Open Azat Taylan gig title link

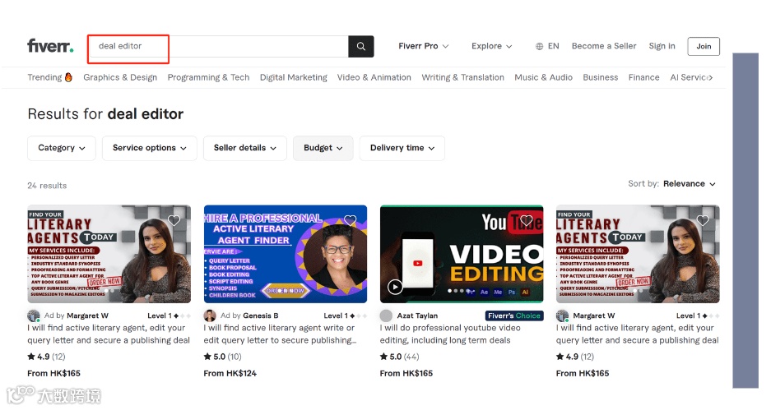coord(450,334)
